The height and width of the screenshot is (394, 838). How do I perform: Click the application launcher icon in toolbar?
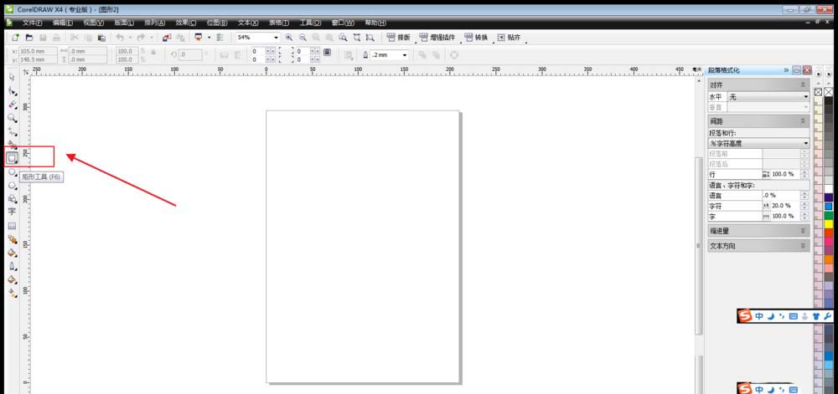(x=199, y=38)
